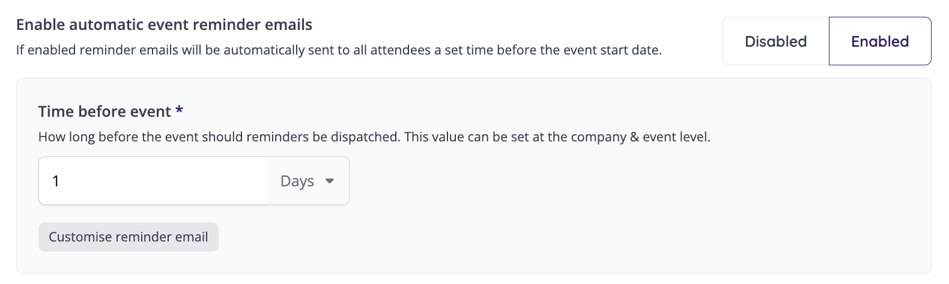Screen dimensions: 949x284
Task: Open reminder email customisation
Action: tap(129, 237)
